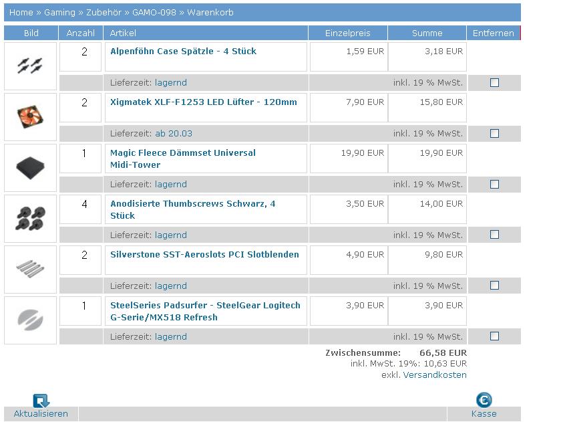Check remove box for Anodisierte Thumbscrews
561x422 pixels.
coord(494,235)
